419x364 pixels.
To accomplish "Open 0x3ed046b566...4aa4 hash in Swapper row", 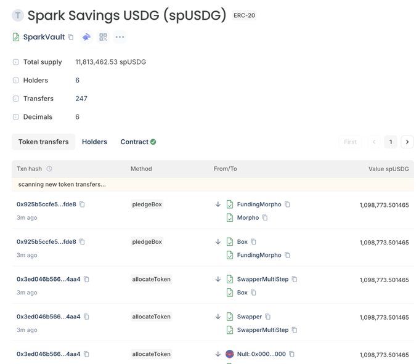I will point(48,317).
